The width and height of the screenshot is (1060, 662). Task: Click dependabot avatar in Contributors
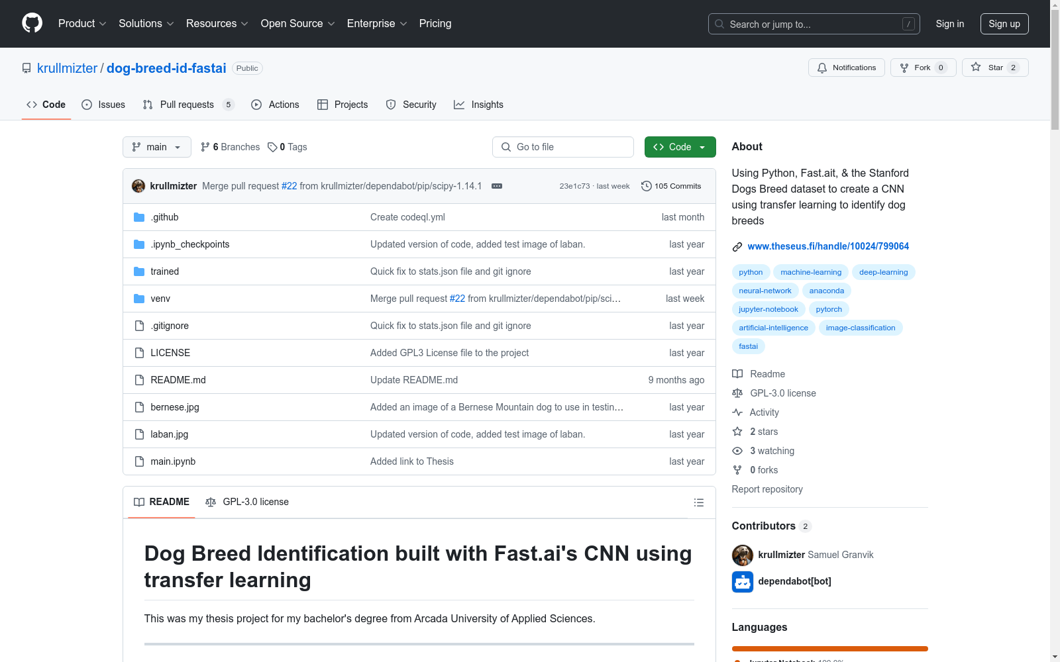(743, 582)
